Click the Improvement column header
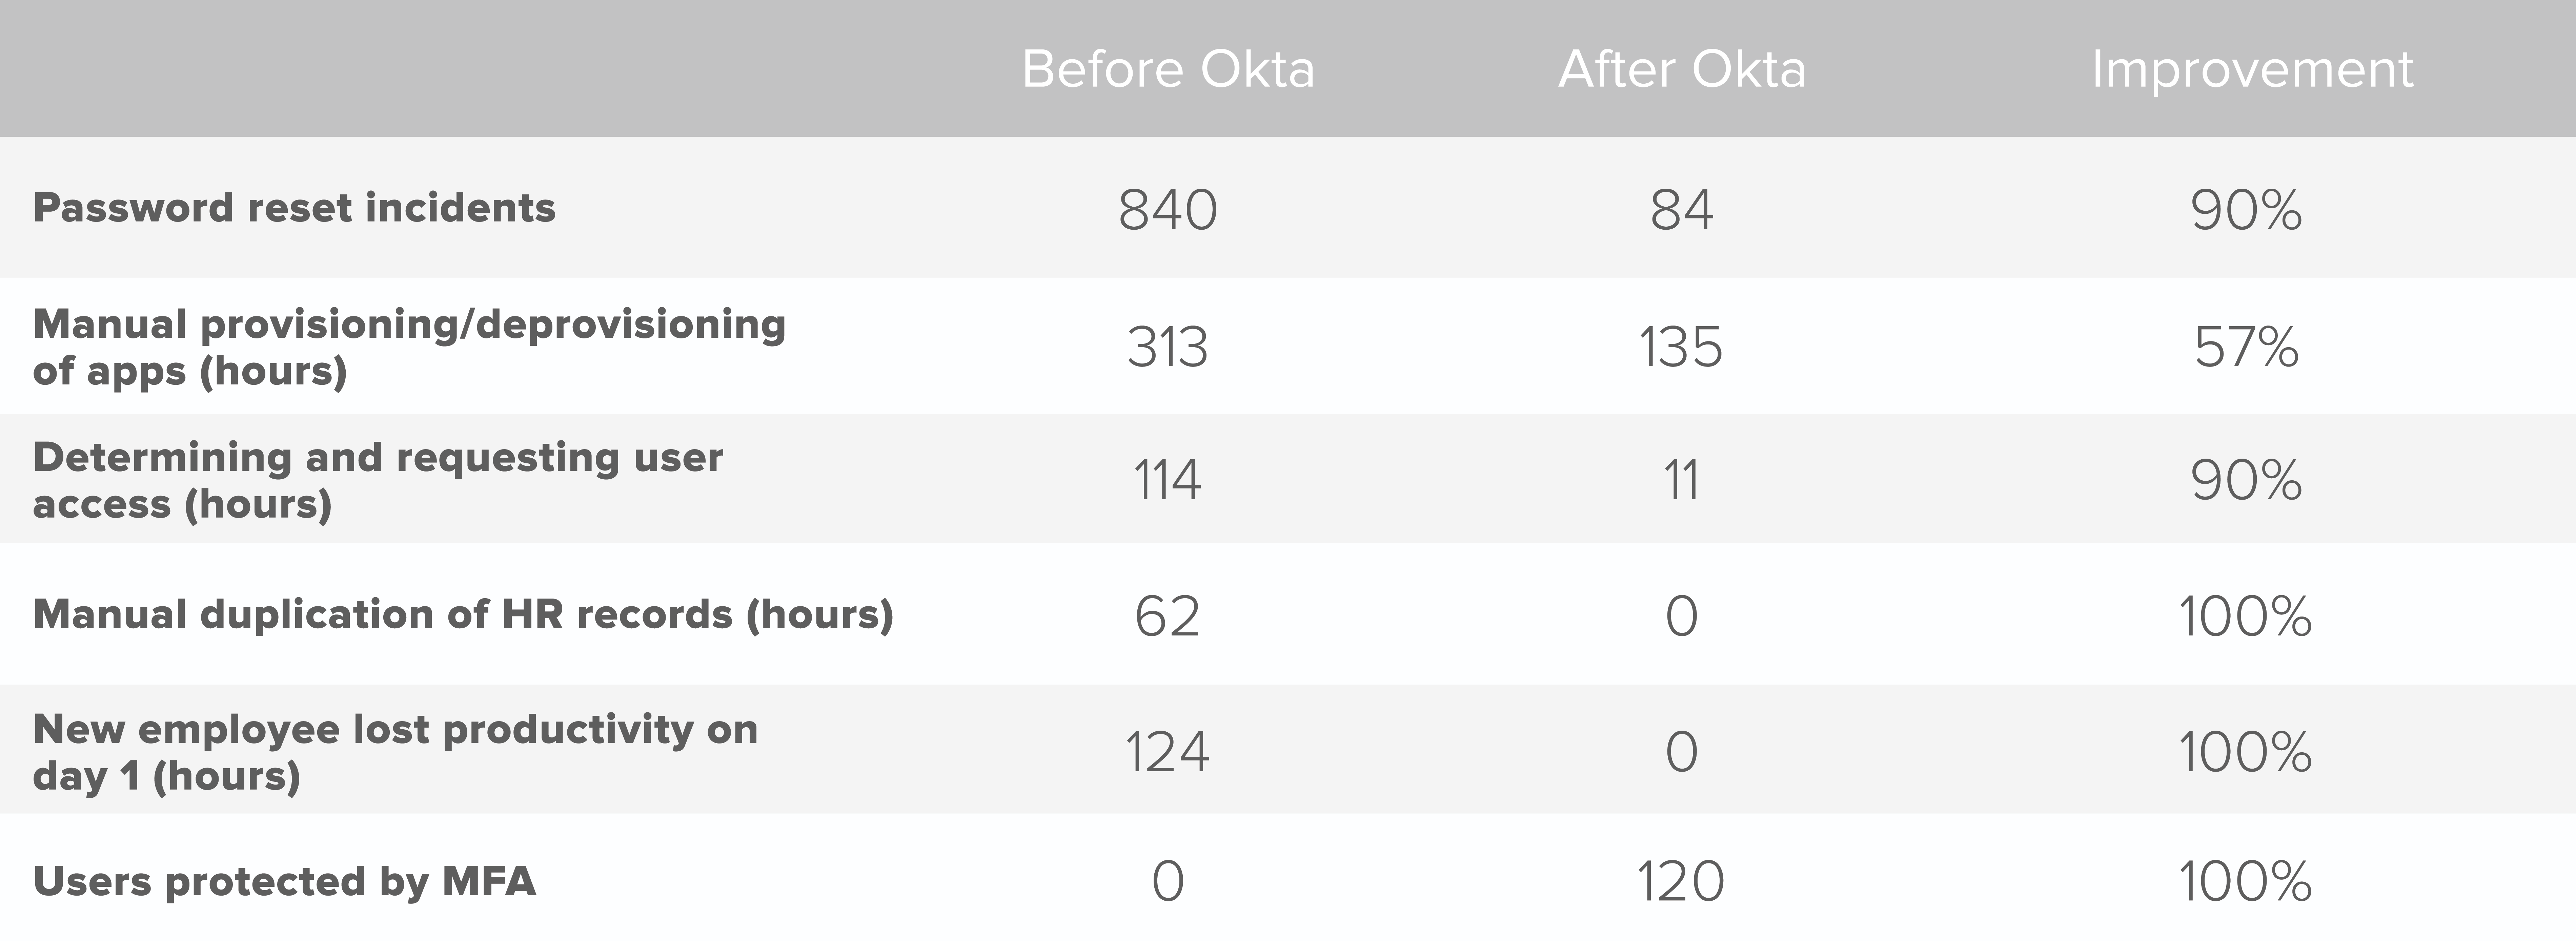This screenshot has width=2576, height=941. pyautogui.click(x=2252, y=69)
